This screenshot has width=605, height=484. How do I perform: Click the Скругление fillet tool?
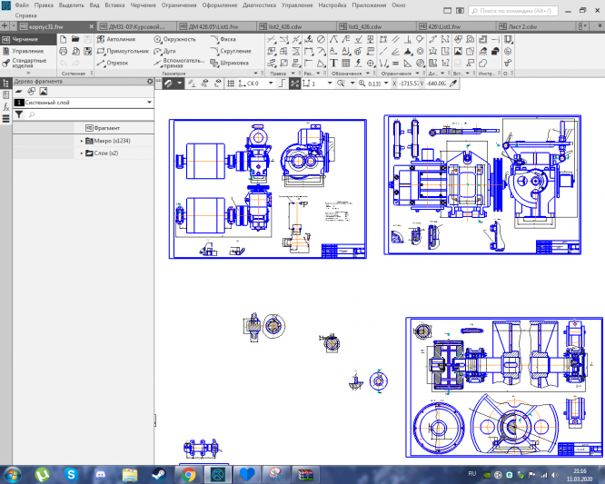pos(231,52)
